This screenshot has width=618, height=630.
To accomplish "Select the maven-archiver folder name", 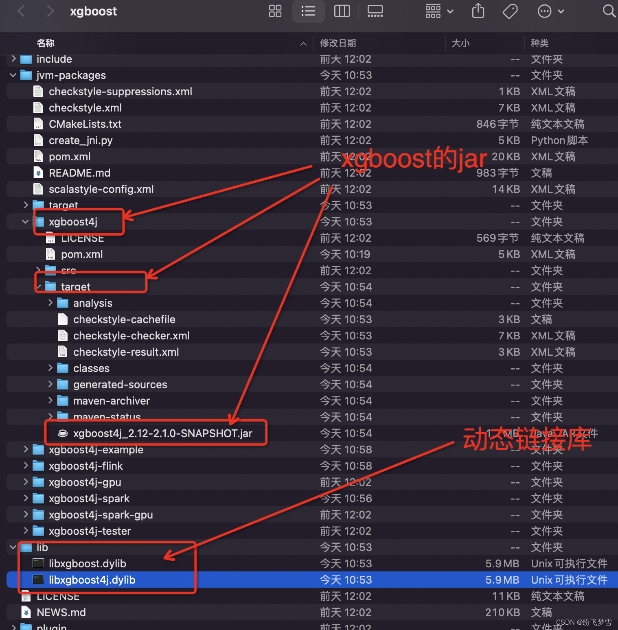I will click(112, 401).
